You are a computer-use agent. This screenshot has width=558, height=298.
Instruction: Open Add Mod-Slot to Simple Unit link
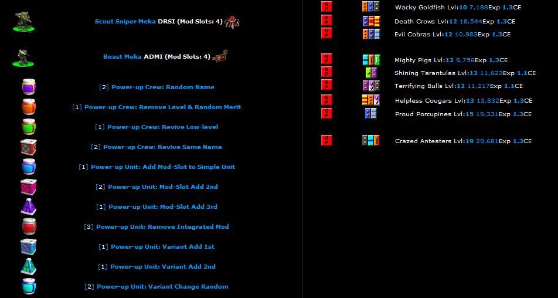tap(162, 167)
